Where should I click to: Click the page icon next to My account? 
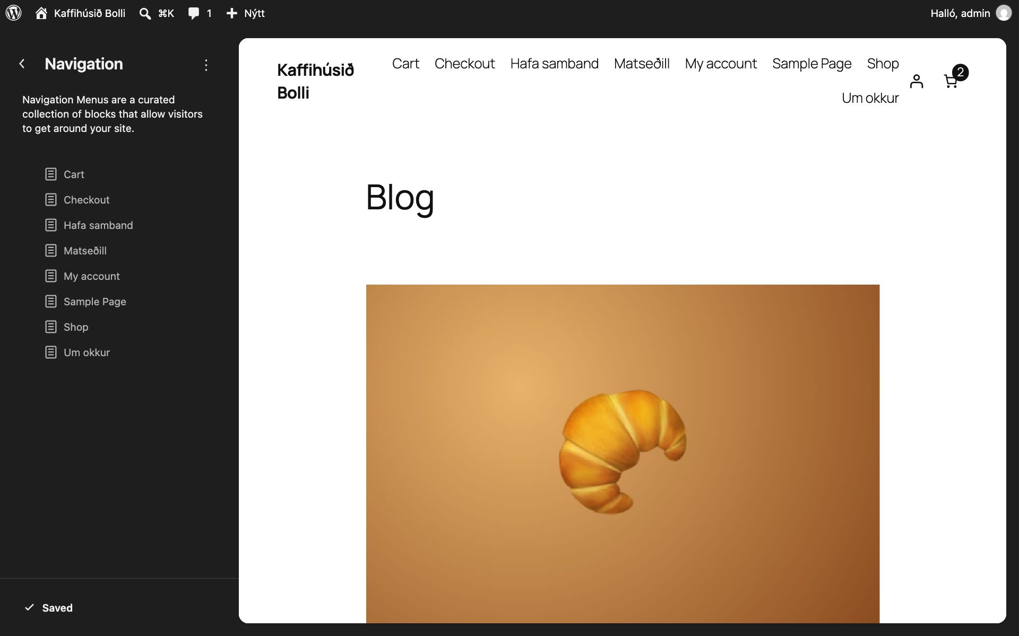(x=51, y=276)
